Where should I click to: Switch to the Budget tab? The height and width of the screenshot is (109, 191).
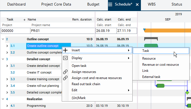pyautogui.click(x=93, y=4)
